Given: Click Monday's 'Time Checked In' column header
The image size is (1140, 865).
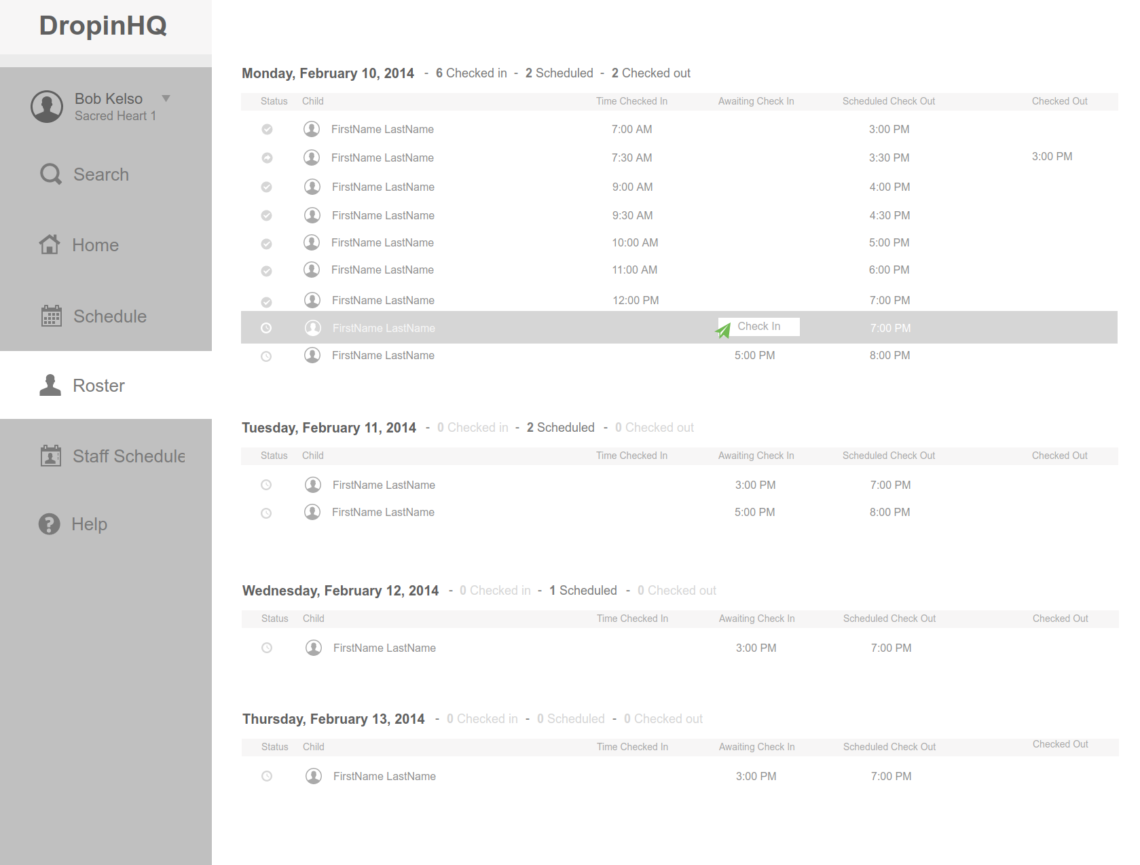Looking at the screenshot, I should (x=631, y=101).
